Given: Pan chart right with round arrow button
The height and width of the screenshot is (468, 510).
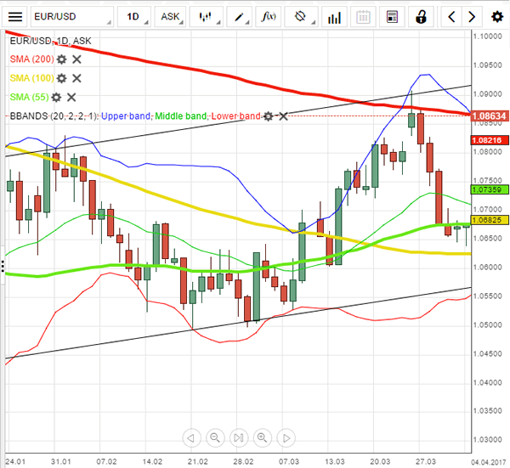Looking at the screenshot, I should (x=286, y=437).
